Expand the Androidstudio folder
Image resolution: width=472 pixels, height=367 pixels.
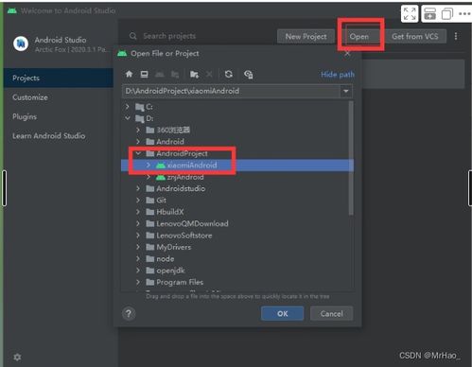pos(138,188)
